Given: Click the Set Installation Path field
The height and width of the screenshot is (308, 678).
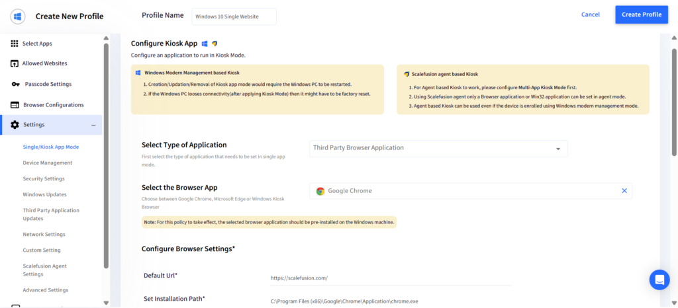Looking at the screenshot, I should [x=391, y=301].
